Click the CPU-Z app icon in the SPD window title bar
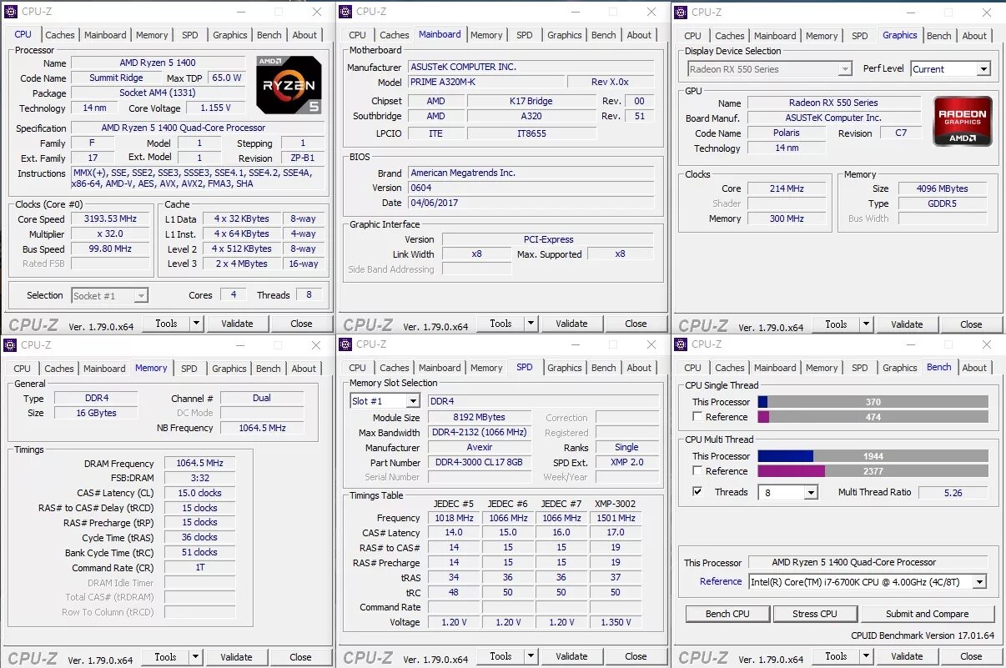Screen dimensions: 1006x668 point(345,344)
